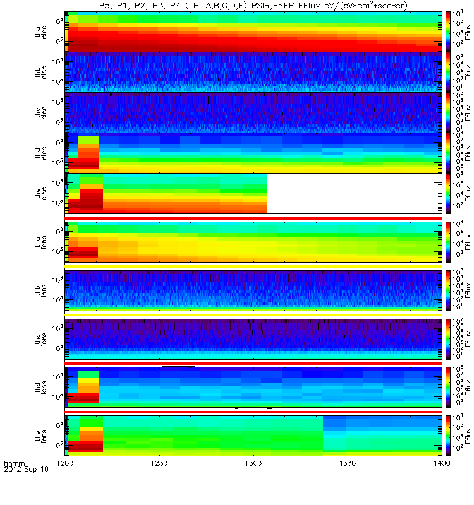The image size is (474, 505).
Task: Click the thb ions color scale bar
Action: (x=448, y=290)
